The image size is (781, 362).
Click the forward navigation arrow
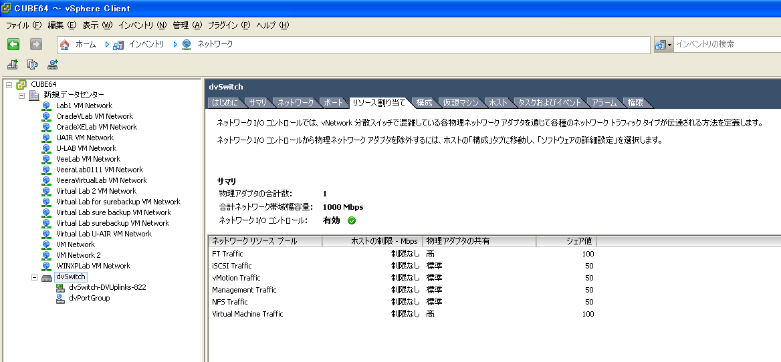click(36, 44)
